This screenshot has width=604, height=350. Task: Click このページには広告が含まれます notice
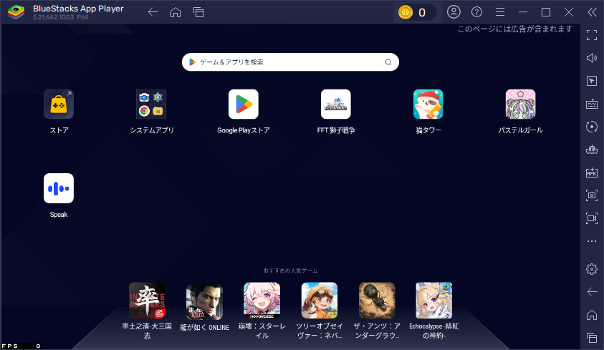515,29
